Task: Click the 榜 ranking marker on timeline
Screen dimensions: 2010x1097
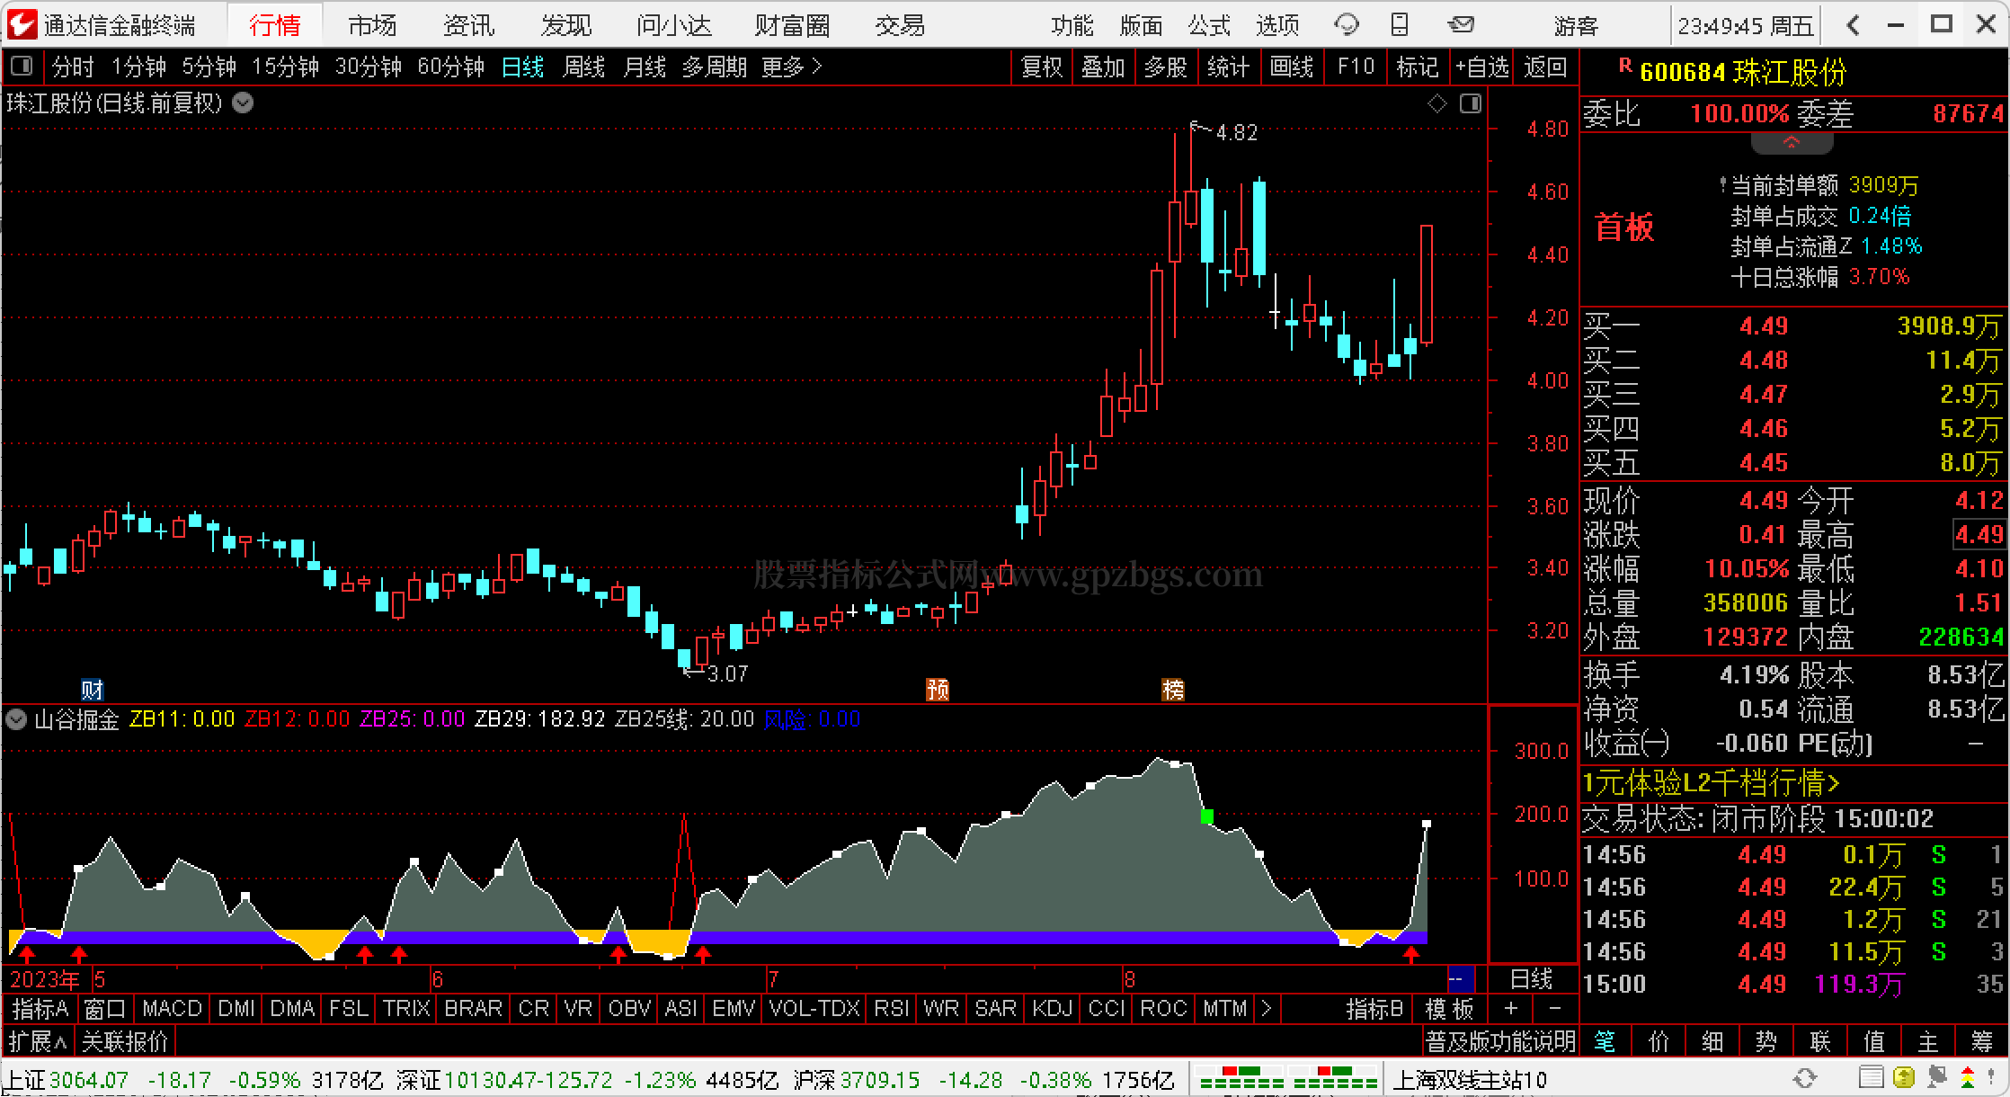Action: (x=1173, y=690)
